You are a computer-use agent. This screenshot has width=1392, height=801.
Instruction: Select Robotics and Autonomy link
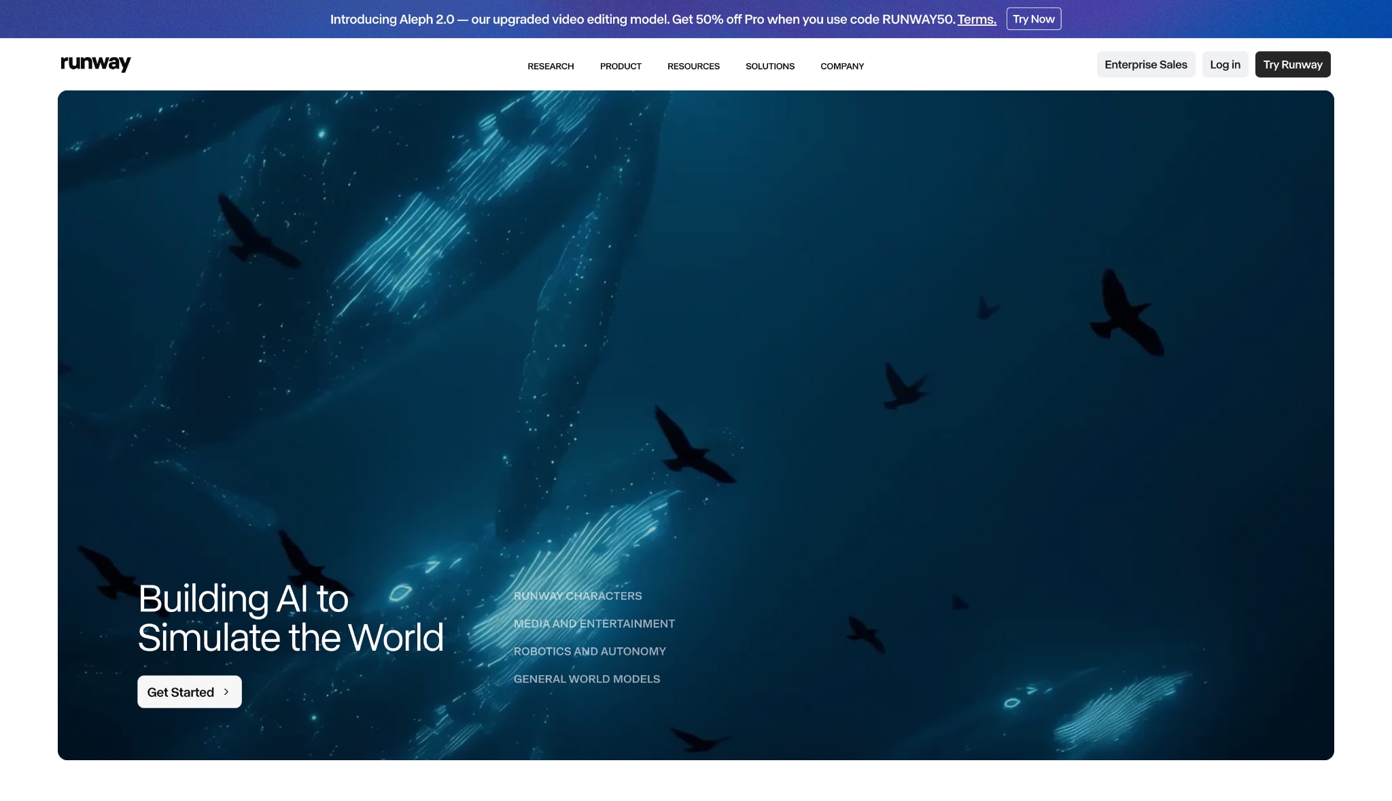point(590,651)
